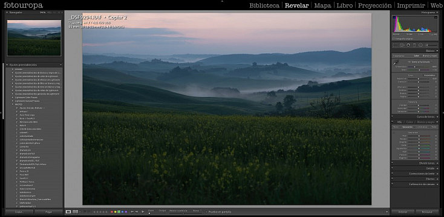
Task: Pick the white balance eyedropper tool
Action: (396, 63)
